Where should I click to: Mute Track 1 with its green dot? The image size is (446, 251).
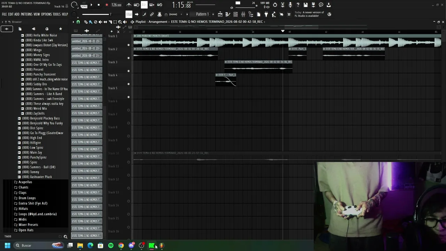(129, 45)
